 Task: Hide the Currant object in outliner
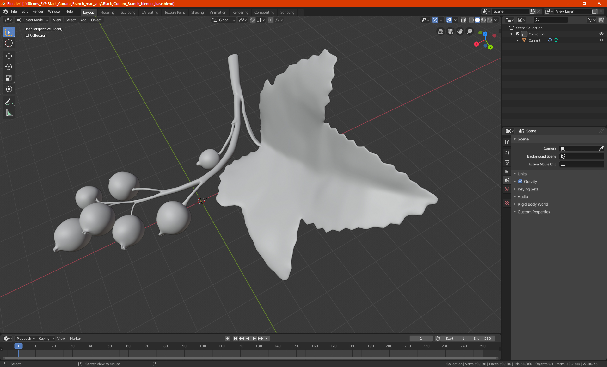[x=601, y=40]
